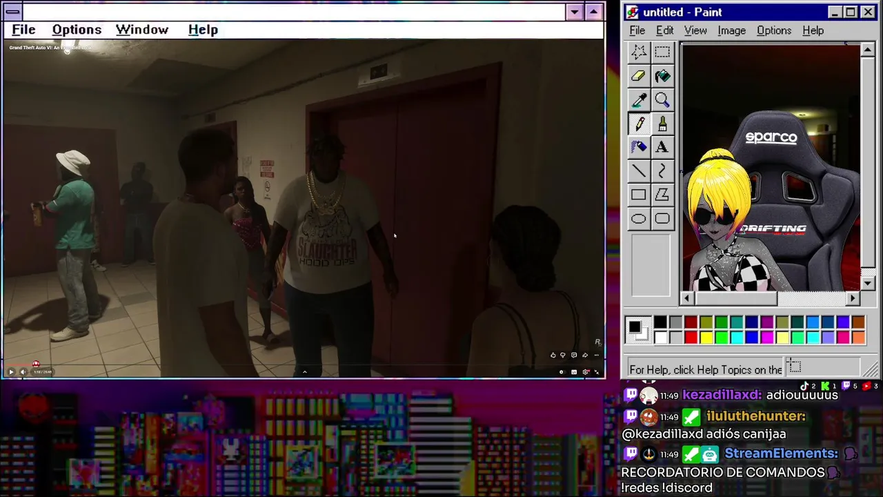Select the Pick Color eyedropper tool
Screen dimensions: 883x497
[x=639, y=100]
